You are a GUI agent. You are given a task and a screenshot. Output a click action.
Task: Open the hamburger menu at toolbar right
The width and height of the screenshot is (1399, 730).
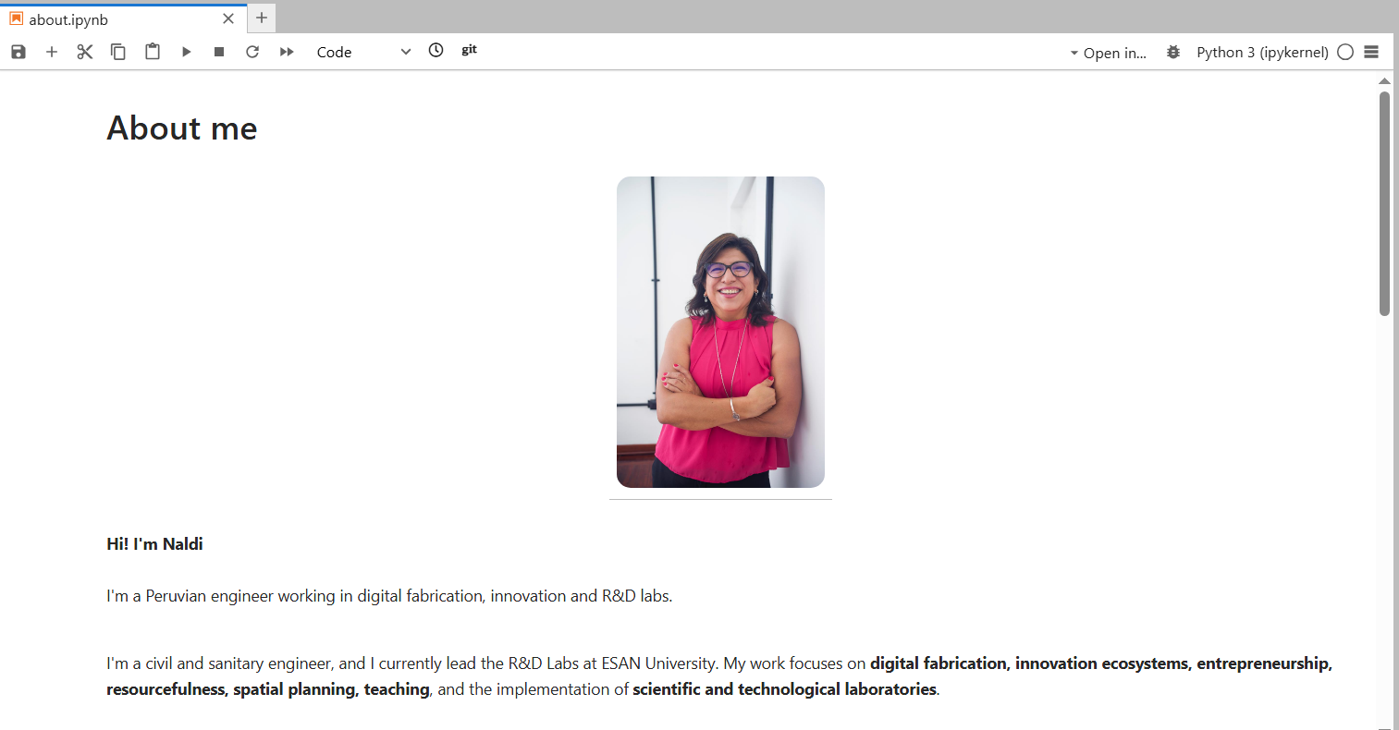pos(1371,52)
